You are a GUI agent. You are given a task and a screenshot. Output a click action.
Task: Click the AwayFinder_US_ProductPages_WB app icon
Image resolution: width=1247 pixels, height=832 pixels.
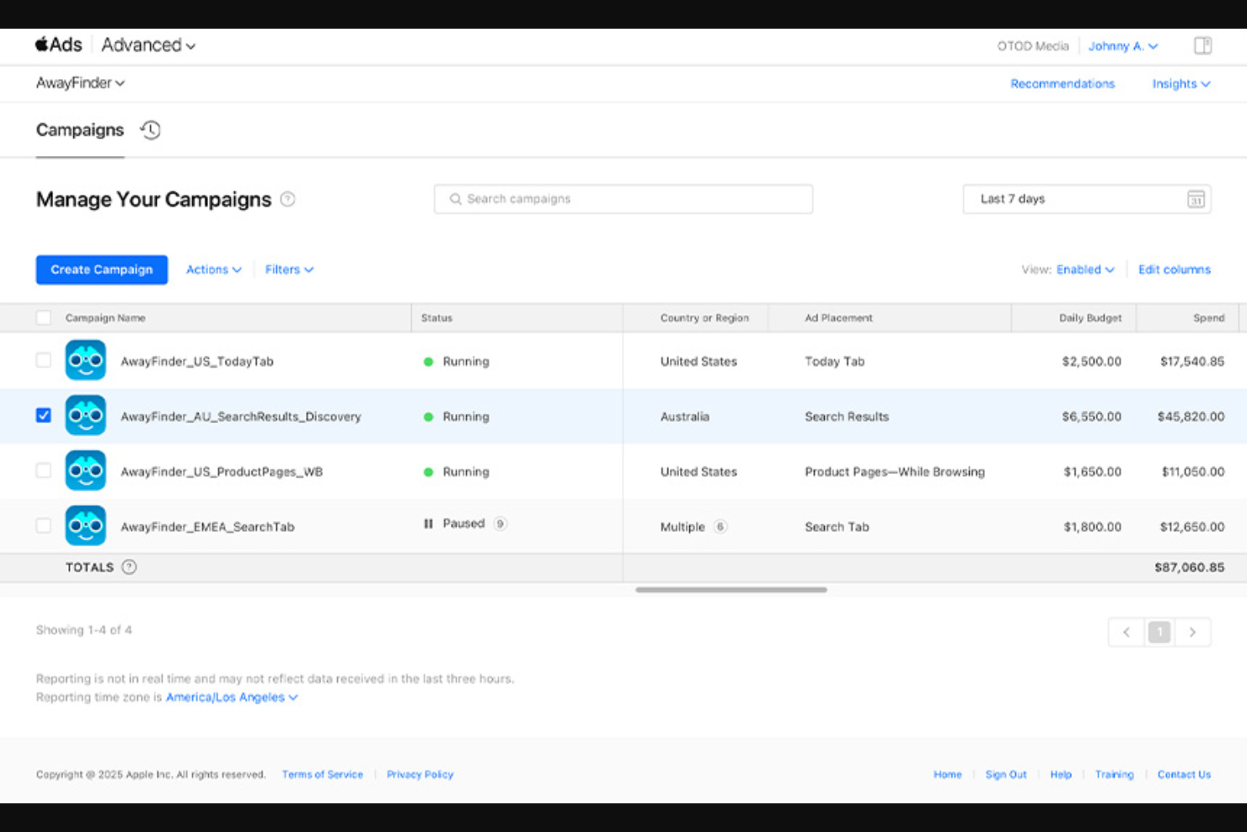click(86, 470)
